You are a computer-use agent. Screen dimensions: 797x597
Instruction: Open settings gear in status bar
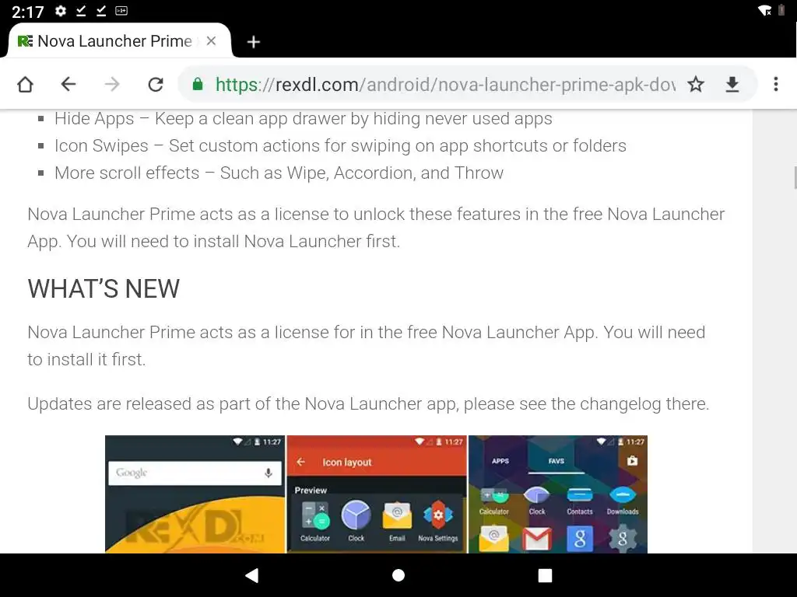(61, 11)
